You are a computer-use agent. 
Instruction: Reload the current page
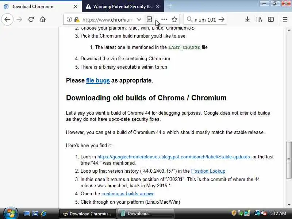click(31, 19)
